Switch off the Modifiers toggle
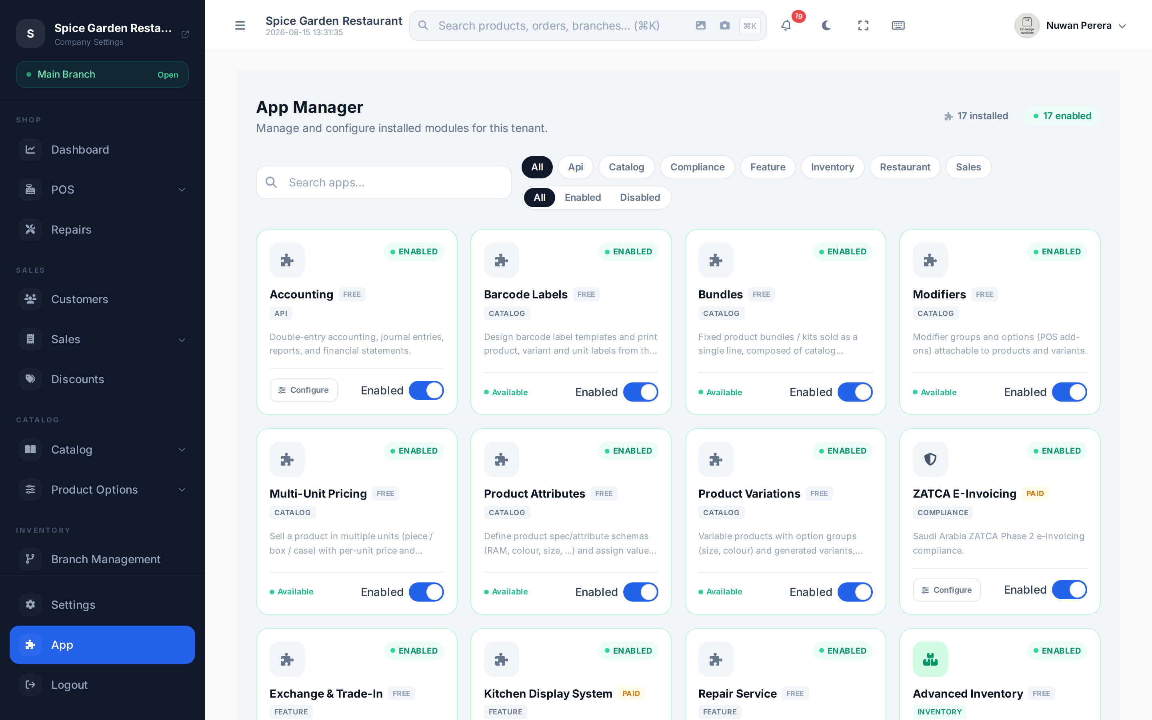1152x720 pixels. point(1069,392)
